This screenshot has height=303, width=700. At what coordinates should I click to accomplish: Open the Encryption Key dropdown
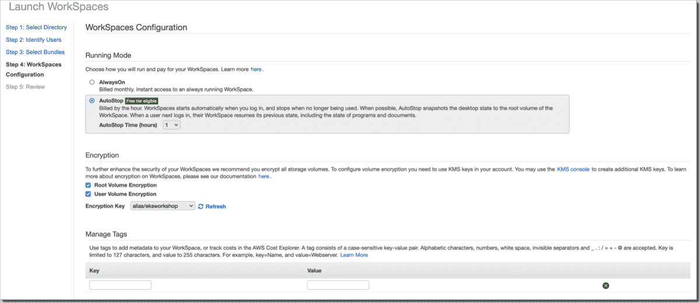(x=163, y=206)
